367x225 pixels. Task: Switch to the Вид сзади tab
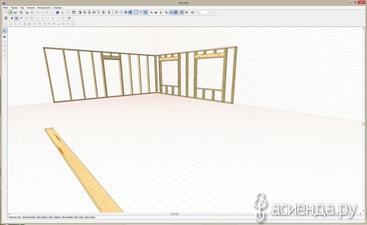pos(79,217)
